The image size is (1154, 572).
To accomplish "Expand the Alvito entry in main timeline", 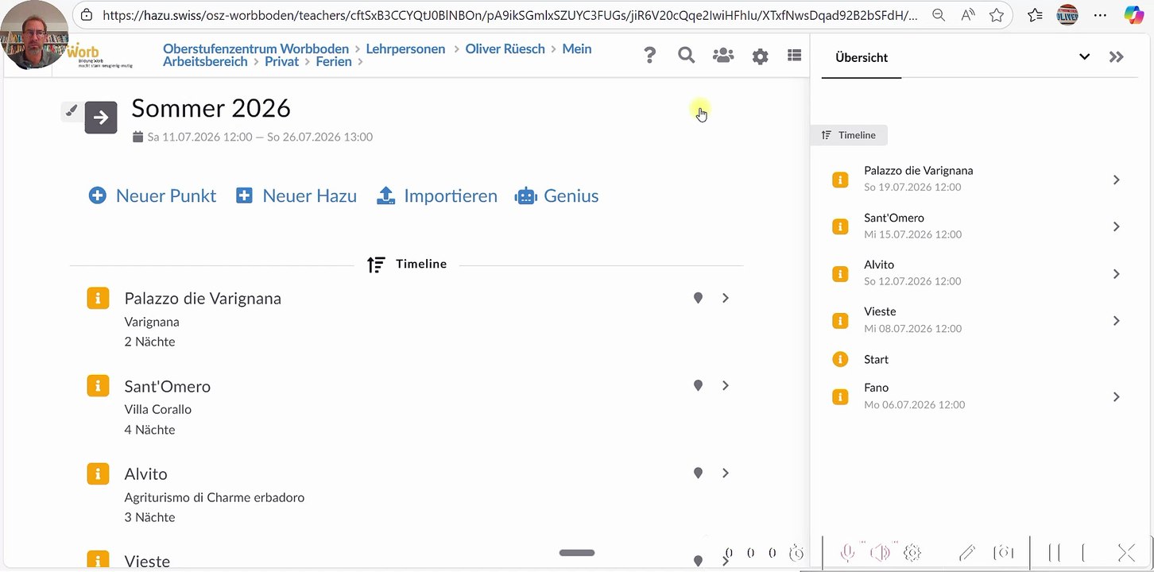I will click(x=726, y=473).
